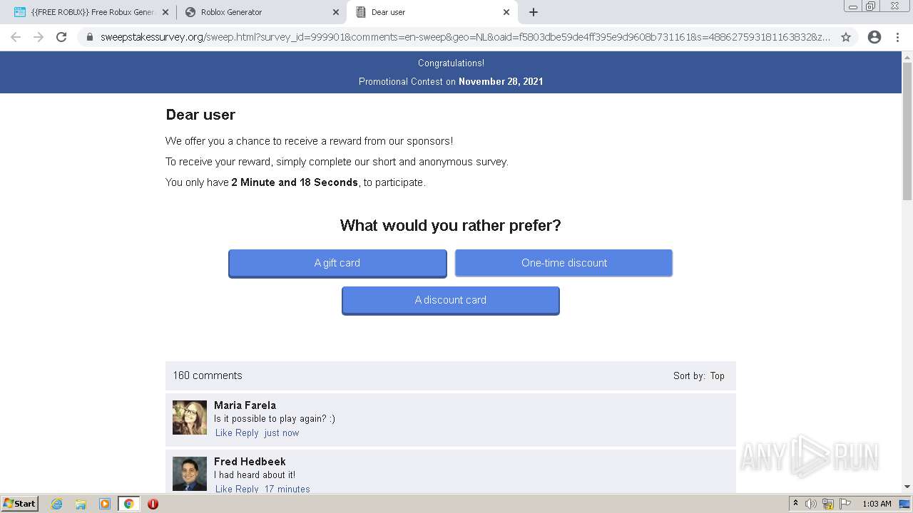Image resolution: width=913 pixels, height=513 pixels.
Task: Open the Chrome three-dot menu
Action: (897, 37)
